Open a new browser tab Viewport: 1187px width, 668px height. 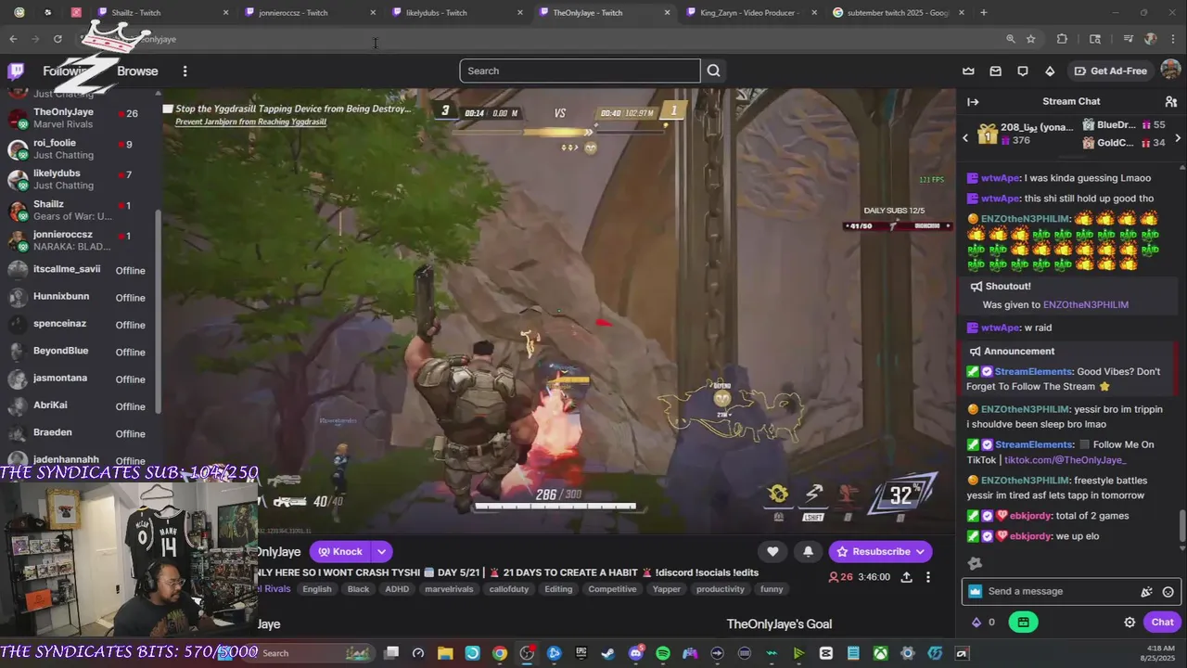(984, 13)
